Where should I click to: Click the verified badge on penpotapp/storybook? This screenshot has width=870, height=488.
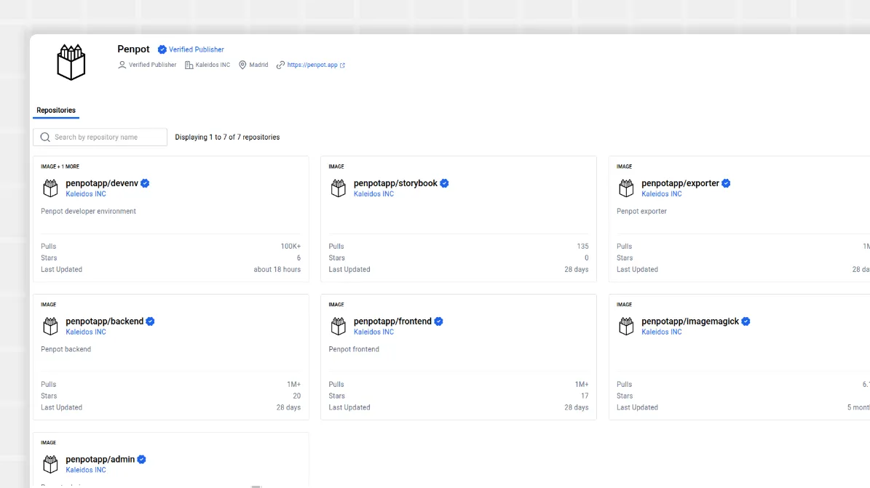pos(444,183)
